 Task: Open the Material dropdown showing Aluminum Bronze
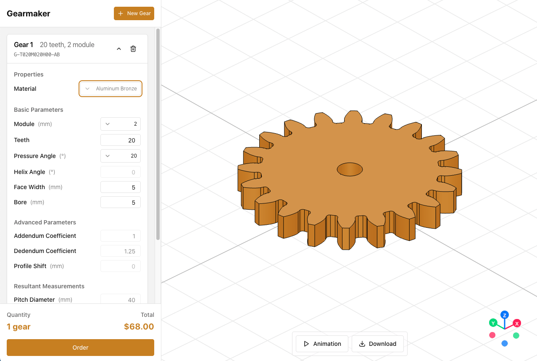[110, 89]
